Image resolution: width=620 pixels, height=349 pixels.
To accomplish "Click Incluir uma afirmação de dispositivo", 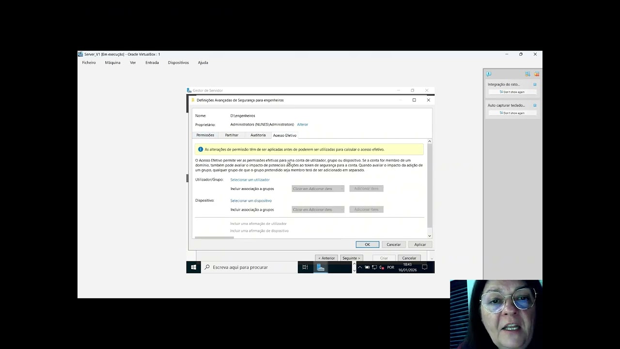I will click(259, 231).
